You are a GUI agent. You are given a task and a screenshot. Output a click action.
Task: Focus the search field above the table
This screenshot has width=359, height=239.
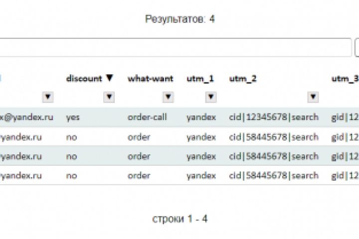[x=175, y=48]
